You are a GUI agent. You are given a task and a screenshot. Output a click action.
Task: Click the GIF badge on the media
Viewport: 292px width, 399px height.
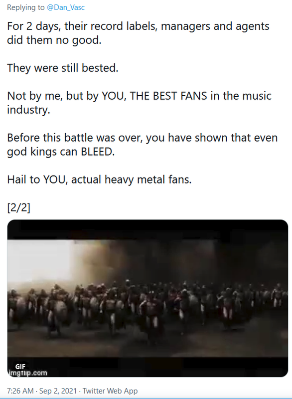coord(20,367)
